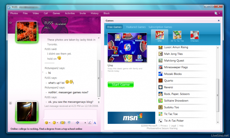Image resolution: width=230 pixels, height=138 pixels.
Task: Open the Legal link
Action: [173, 126]
